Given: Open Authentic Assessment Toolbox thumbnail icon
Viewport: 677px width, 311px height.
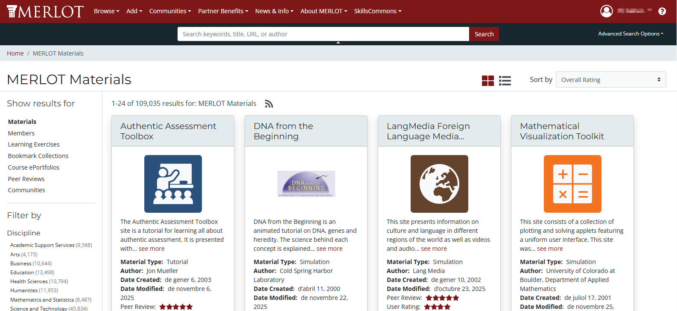Looking at the screenshot, I should [x=173, y=184].
